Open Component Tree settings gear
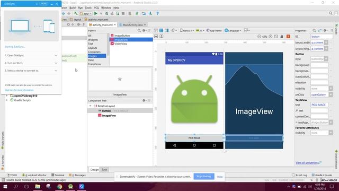The height and width of the screenshot is (191, 339). [x=144, y=100]
